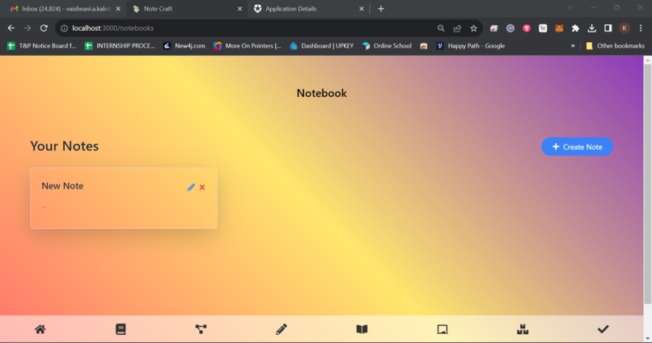Toggle the browser side panel
The width and height of the screenshot is (652, 343).
[608, 28]
